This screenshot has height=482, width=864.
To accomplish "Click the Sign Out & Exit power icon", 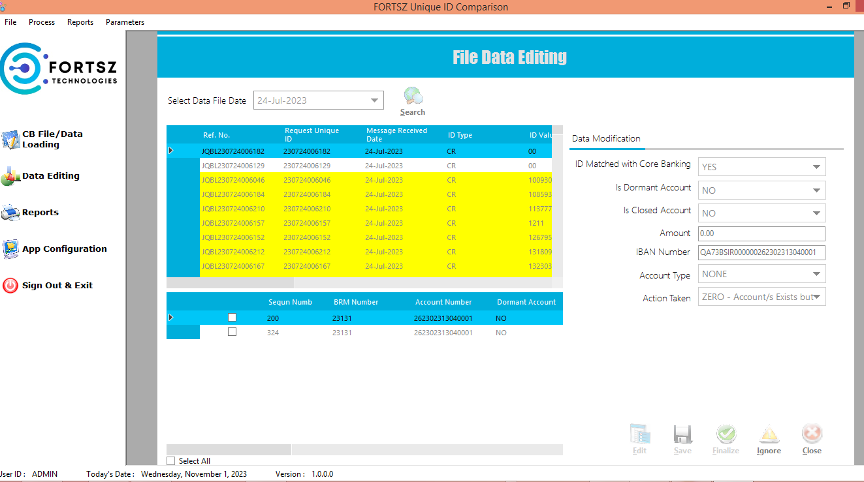I will 10,286.
